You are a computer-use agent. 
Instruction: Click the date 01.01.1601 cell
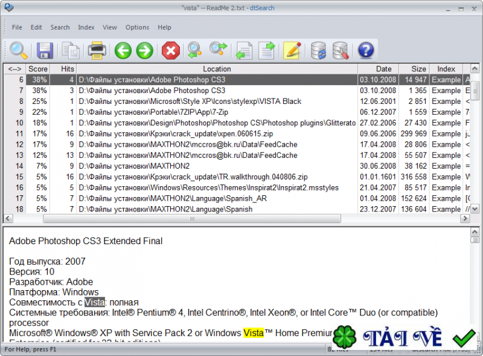pos(378,176)
